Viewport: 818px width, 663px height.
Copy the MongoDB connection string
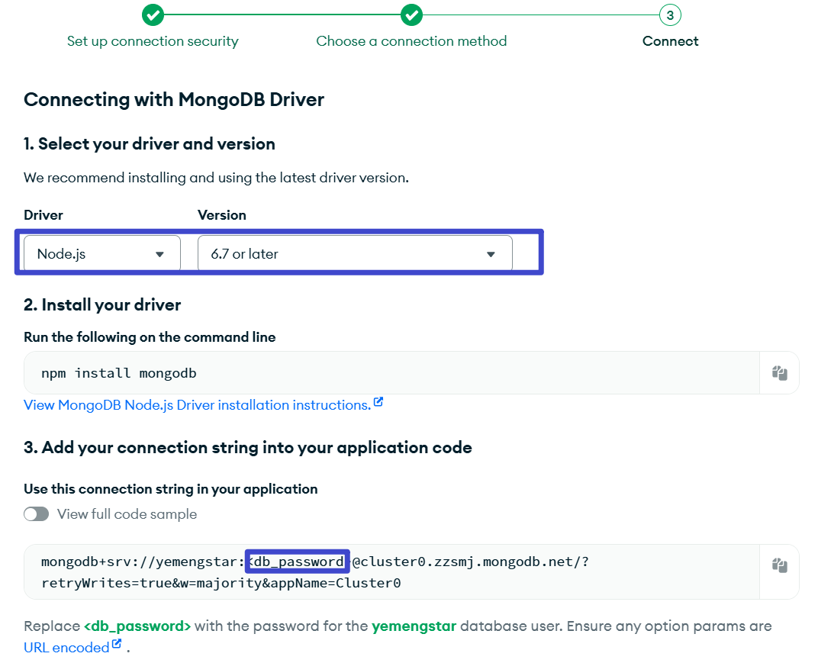(x=779, y=565)
